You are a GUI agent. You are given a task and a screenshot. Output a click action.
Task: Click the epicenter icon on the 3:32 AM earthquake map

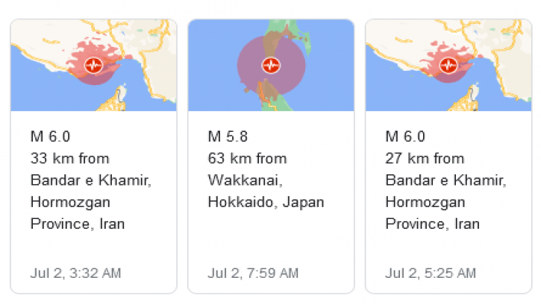pos(93,65)
